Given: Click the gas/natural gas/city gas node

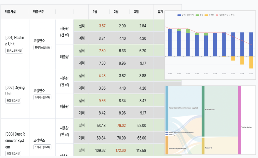Looking at the screenshot, I should click(x=167, y=145).
